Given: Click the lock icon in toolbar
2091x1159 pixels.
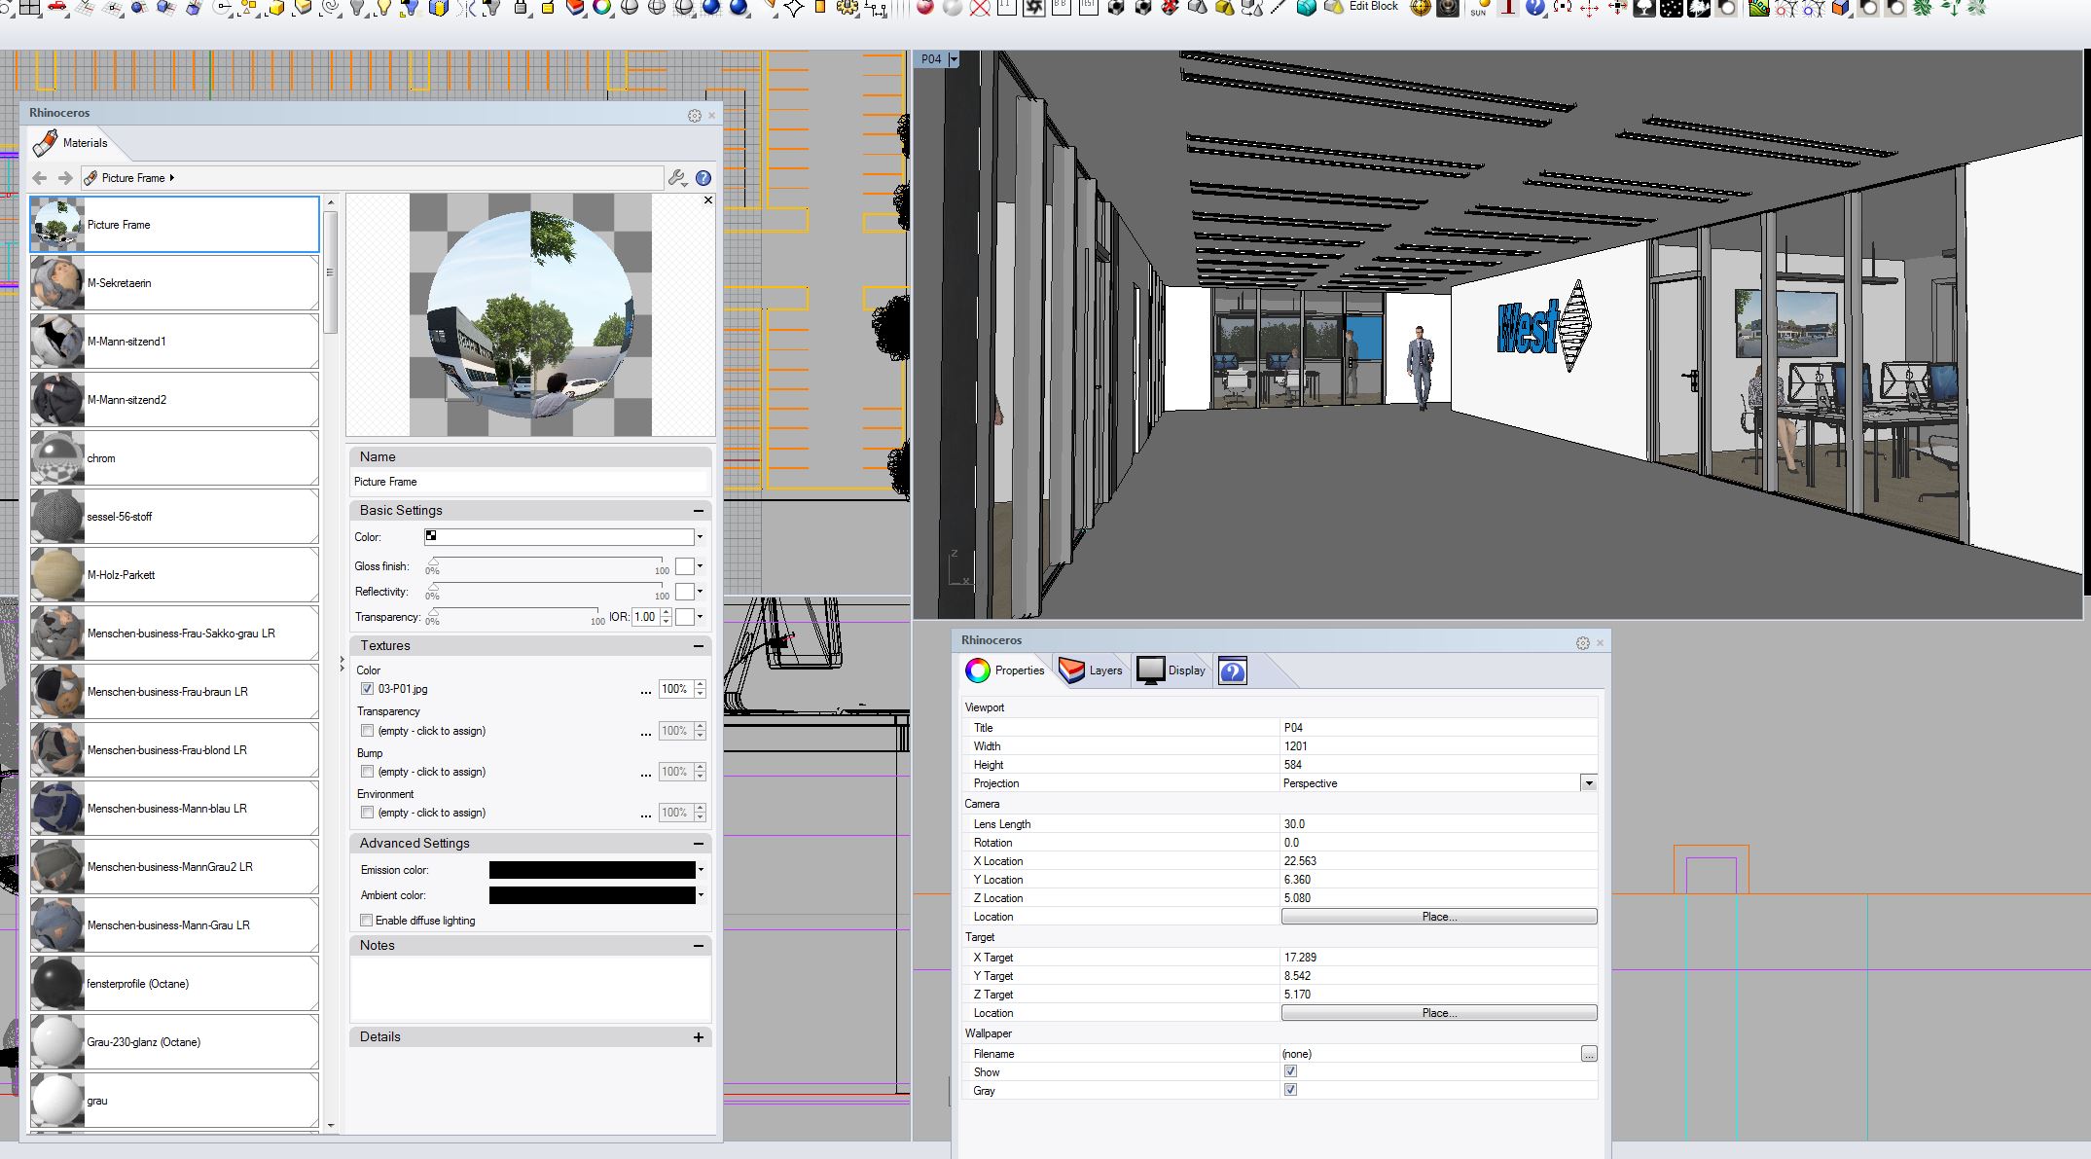Looking at the screenshot, I should [520, 8].
